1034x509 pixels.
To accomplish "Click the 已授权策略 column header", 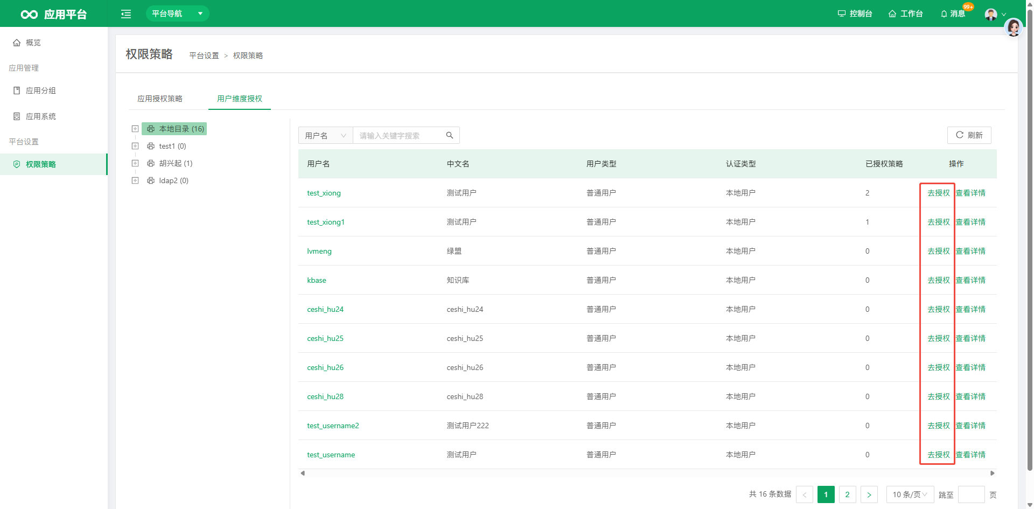I will coord(884,164).
